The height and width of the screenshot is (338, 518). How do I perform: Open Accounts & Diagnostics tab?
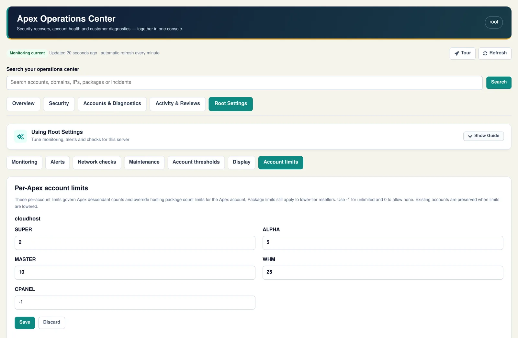[112, 104]
